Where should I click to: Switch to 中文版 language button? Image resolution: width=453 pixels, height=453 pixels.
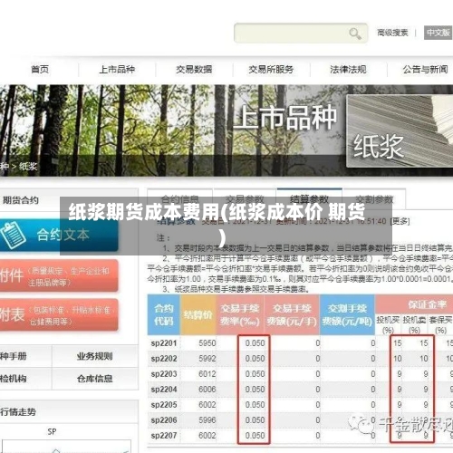438,33
